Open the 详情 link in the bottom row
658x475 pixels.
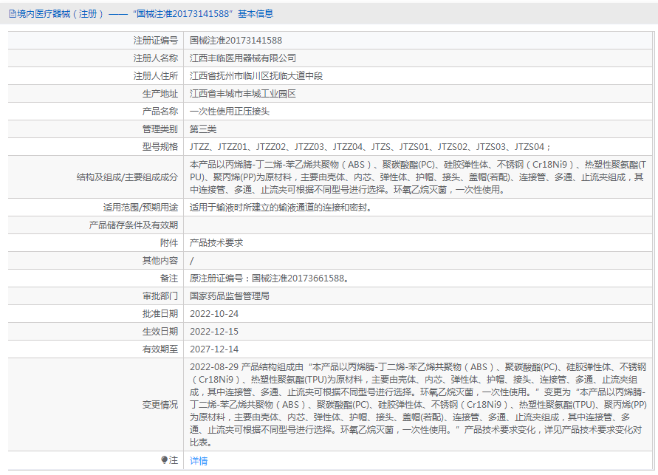pyautogui.click(x=199, y=461)
